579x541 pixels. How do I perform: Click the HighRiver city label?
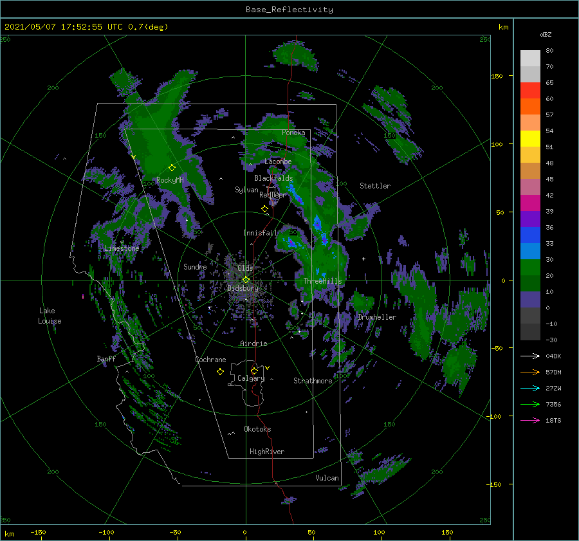[267, 452]
